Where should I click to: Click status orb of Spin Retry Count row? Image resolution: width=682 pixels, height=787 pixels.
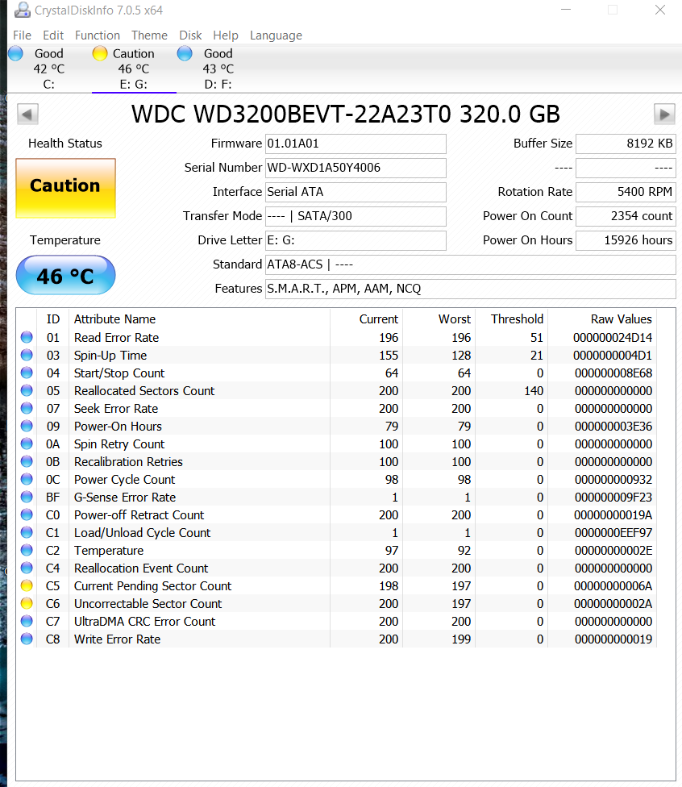point(27,443)
